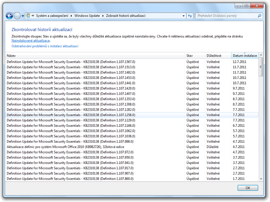
Task: Select the update with Definition 1.107.1353.0
Action: coord(132,99)
